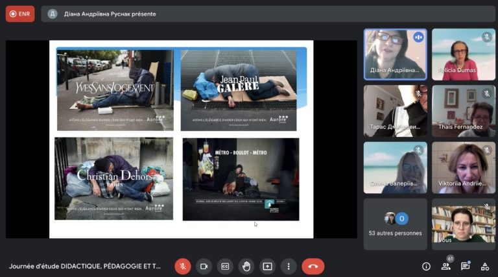498x277 pixels.
Task: Select your own Vous video tile
Action: coord(464,224)
